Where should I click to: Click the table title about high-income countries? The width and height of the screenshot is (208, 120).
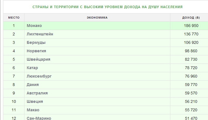coord(107,7)
